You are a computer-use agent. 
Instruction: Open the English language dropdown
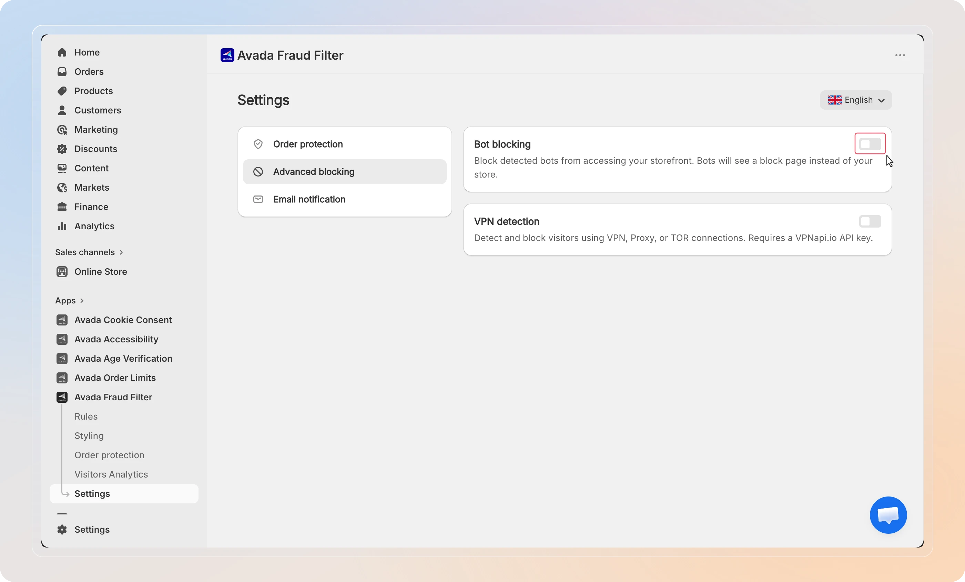tap(856, 100)
